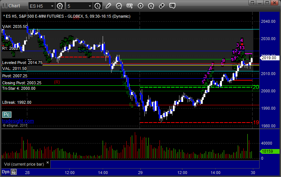Select the Vol (current price bar) tab
This screenshot has height=177, width=281.
click(24, 164)
